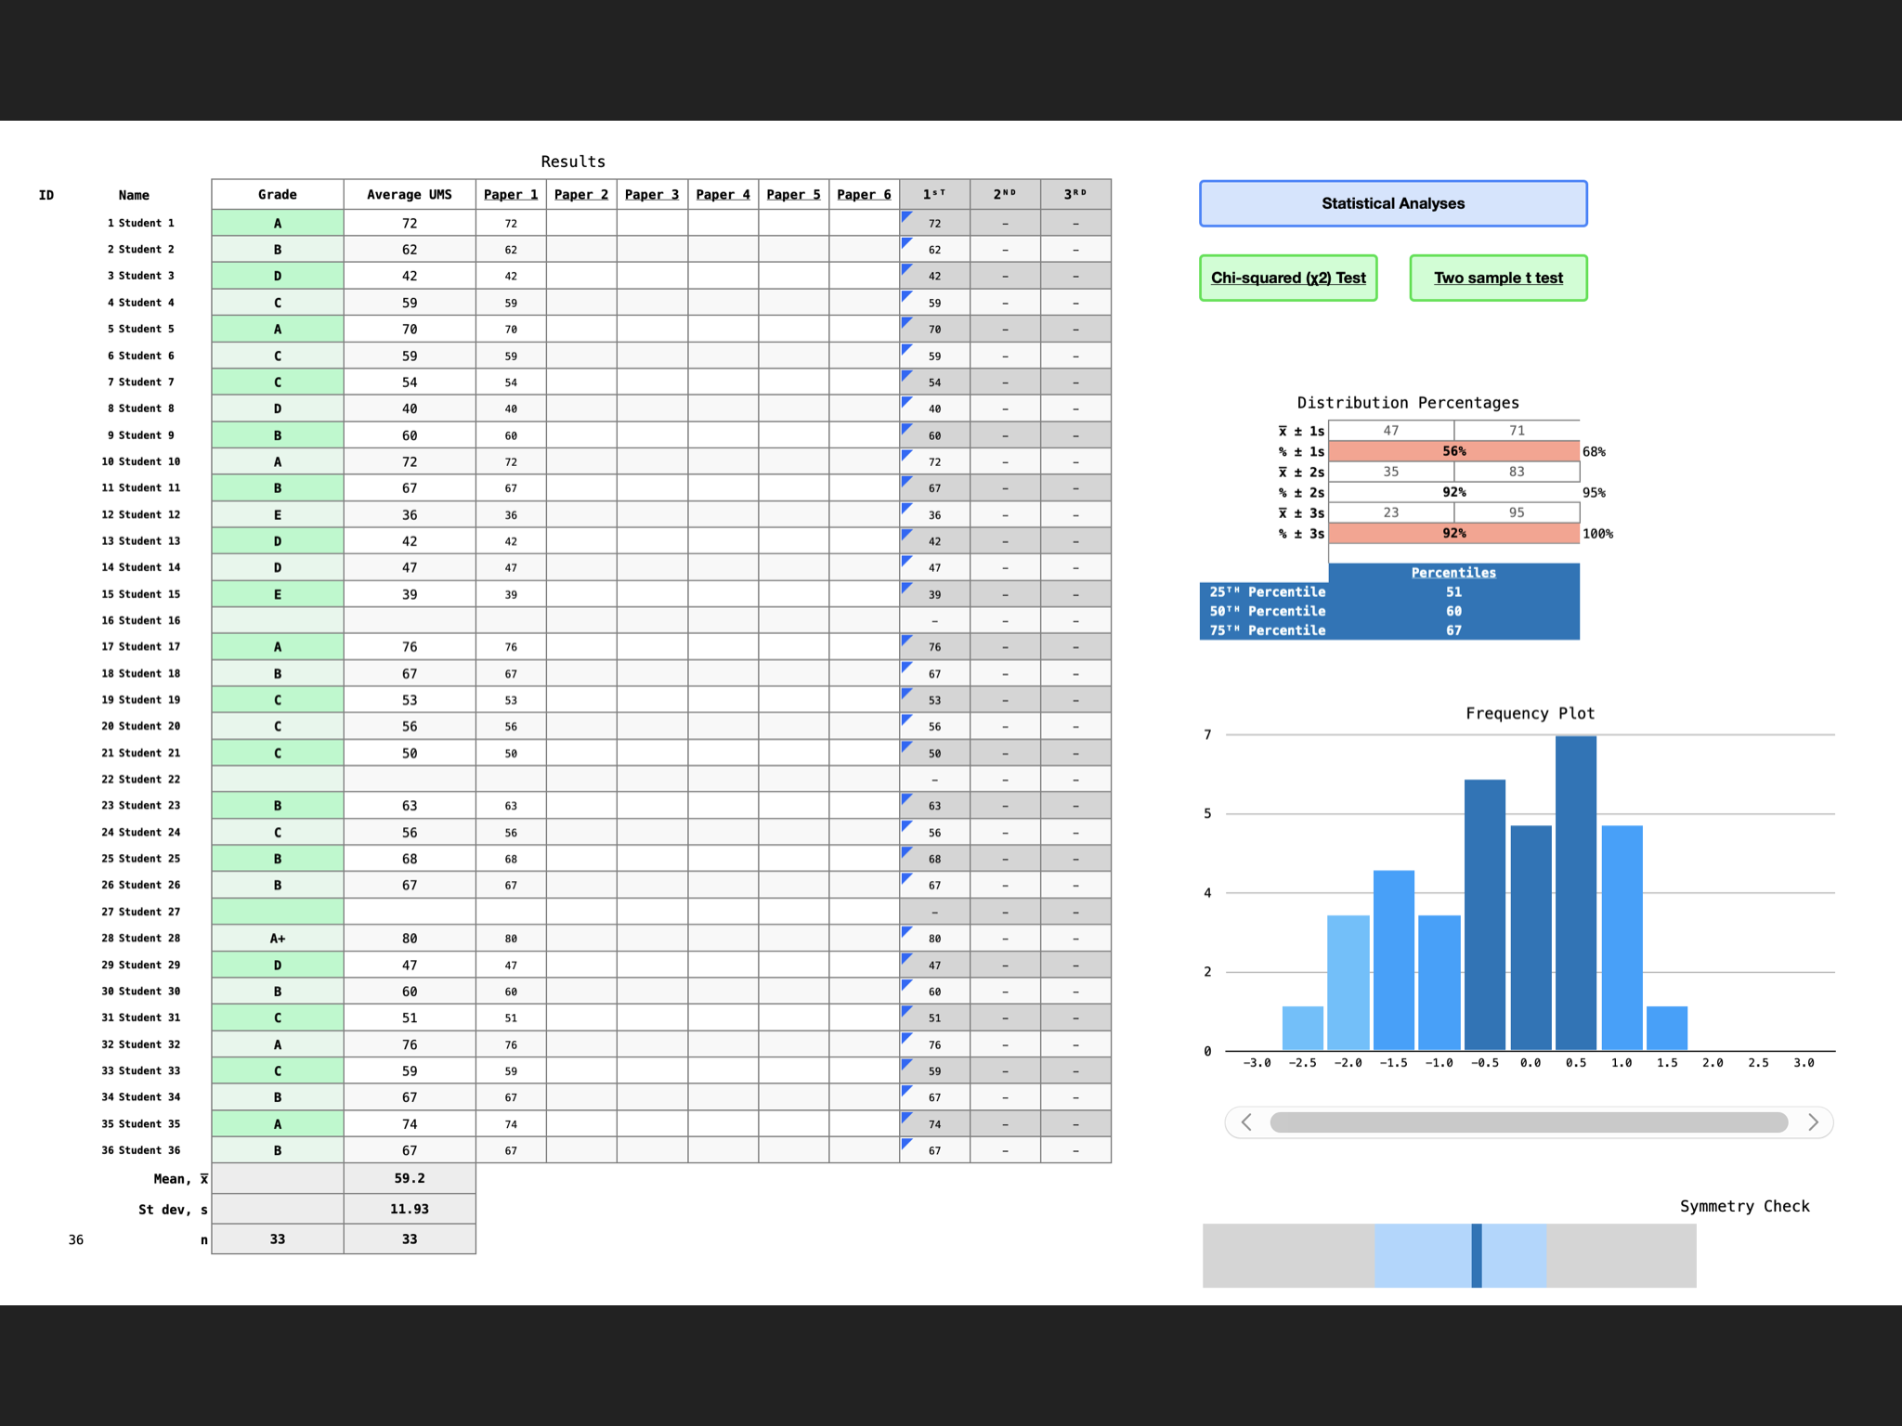This screenshot has height=1426, width=1902.
Task: Click blue corner marker in Student 36's 1st cell
Action: coord(906,1143)
